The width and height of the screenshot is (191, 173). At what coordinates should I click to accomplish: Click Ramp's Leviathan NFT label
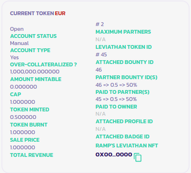(x=127, y=146)
